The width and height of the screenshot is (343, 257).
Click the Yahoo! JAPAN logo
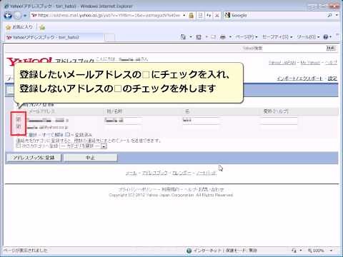coord(29,61)
